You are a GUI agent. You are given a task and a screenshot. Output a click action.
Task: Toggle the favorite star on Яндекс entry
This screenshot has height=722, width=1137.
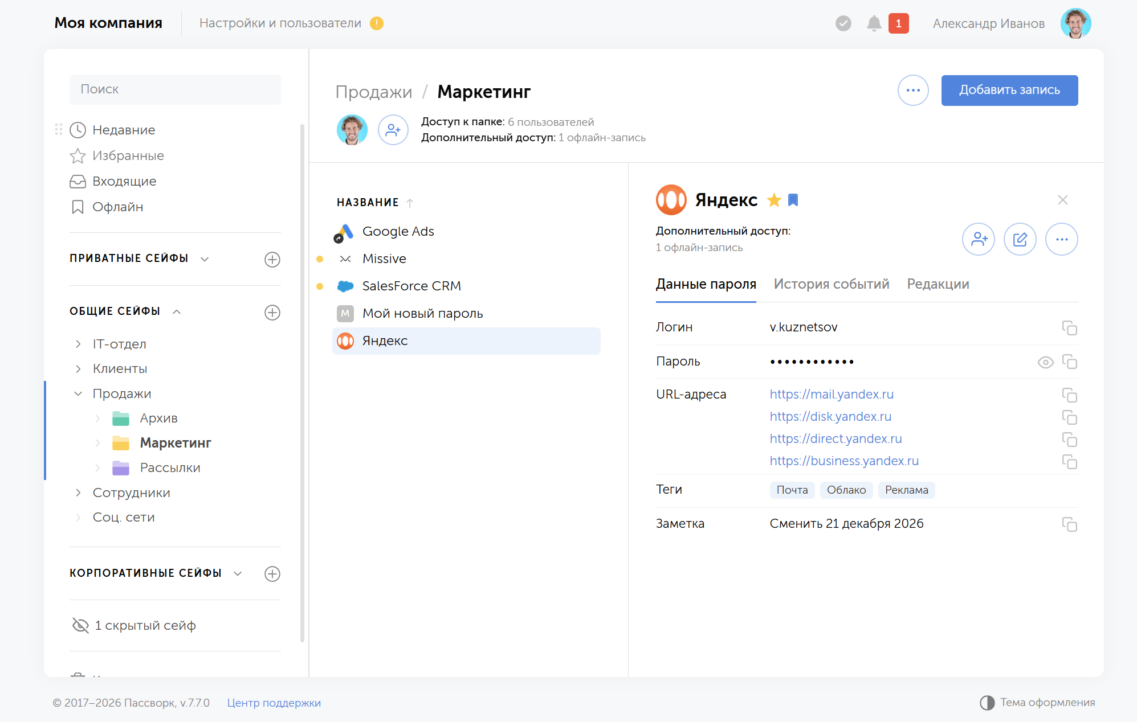point(774,200)
